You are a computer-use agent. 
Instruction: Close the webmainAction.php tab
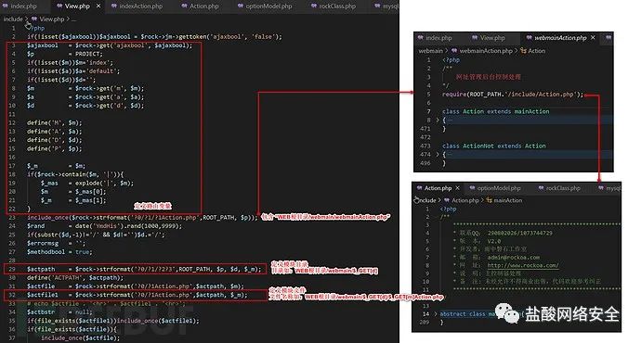(x=594, y=37)
